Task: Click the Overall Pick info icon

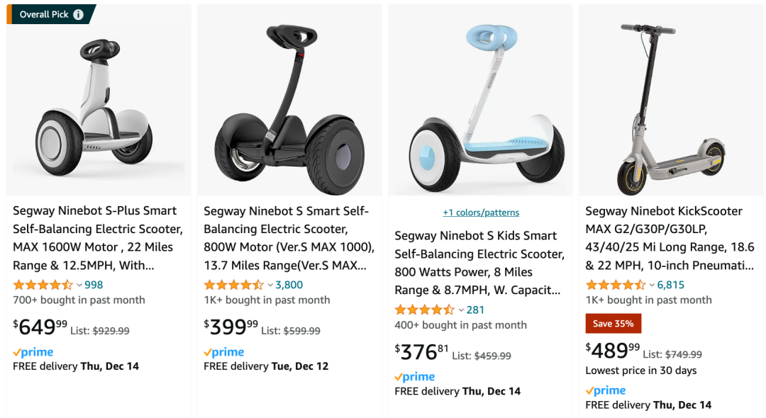Action: 78,14
